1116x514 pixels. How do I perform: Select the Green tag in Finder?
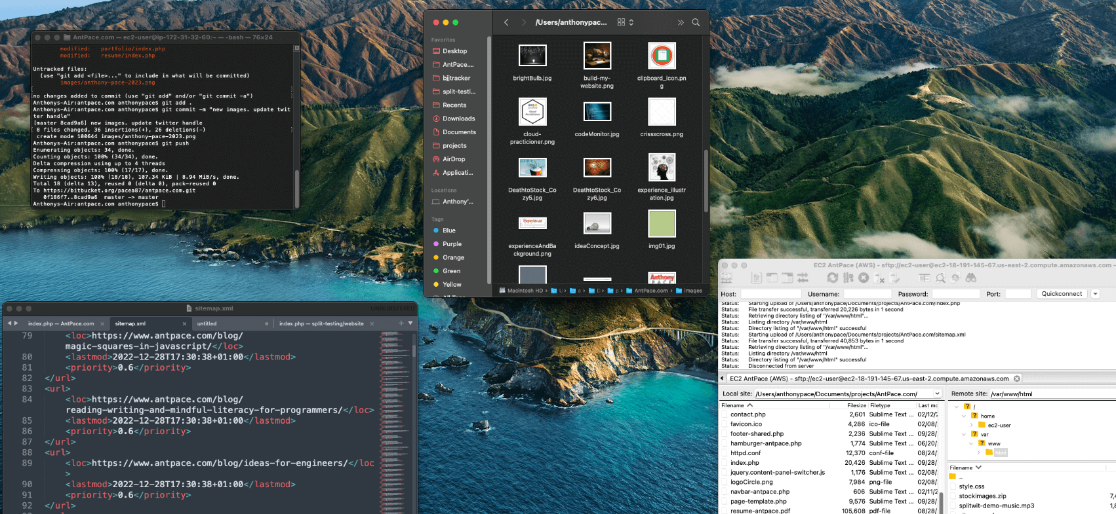(x=451, y=271)
